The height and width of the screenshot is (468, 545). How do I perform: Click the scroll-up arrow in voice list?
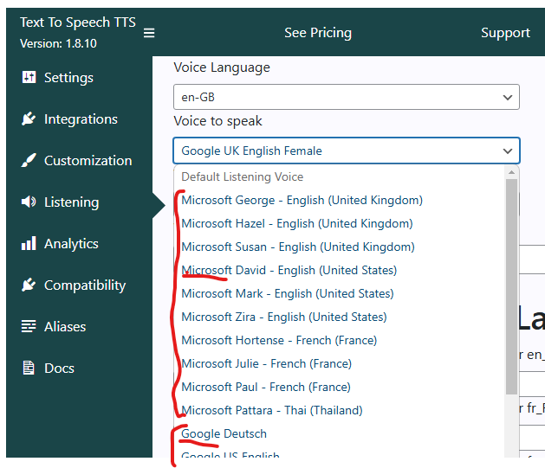tap(511, 172)
